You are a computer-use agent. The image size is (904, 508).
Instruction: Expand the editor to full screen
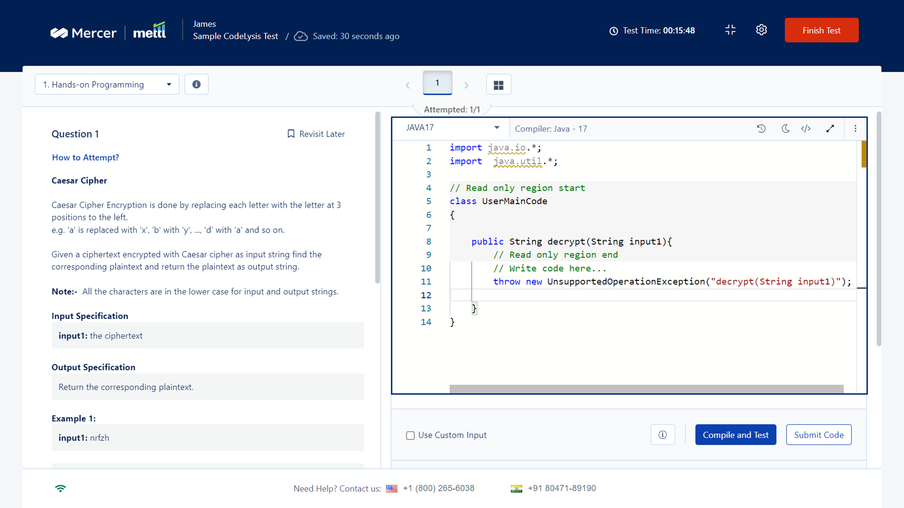point(830,128)
